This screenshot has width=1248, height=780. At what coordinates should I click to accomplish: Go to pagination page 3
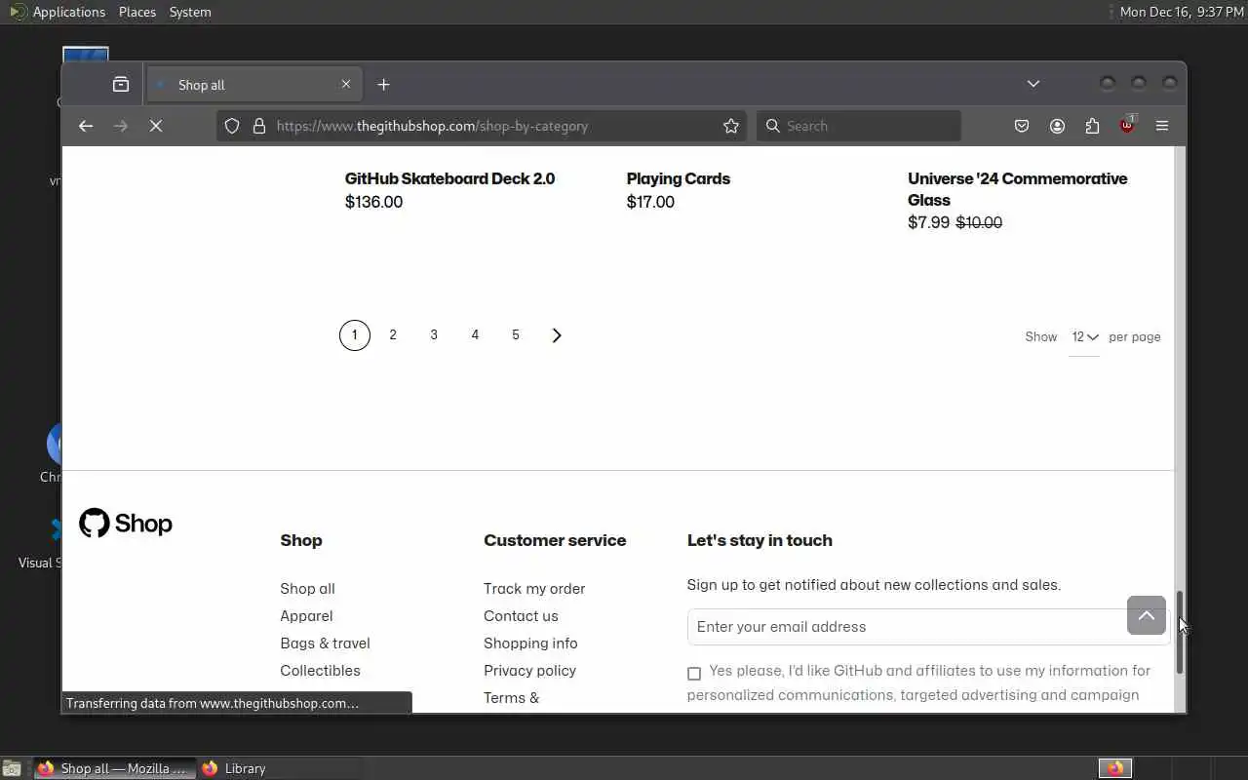(434, 335)
